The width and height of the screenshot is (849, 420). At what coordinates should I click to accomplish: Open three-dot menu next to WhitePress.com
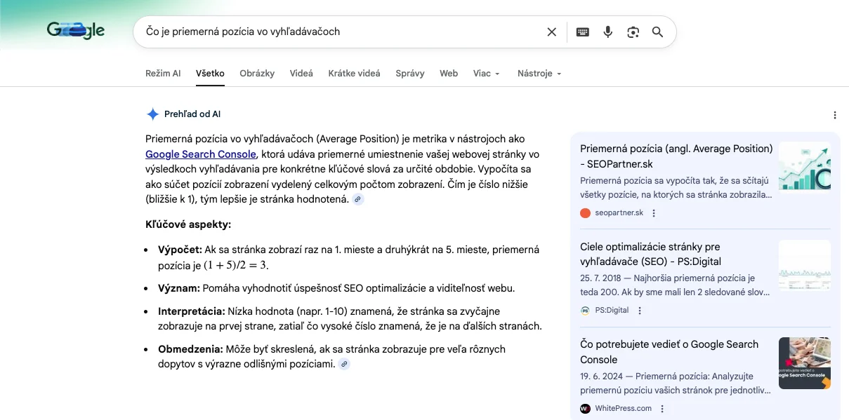coord(662,408)
